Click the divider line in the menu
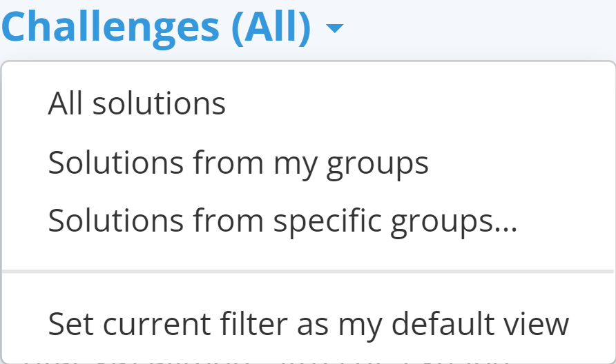 (x=308, y=272)
